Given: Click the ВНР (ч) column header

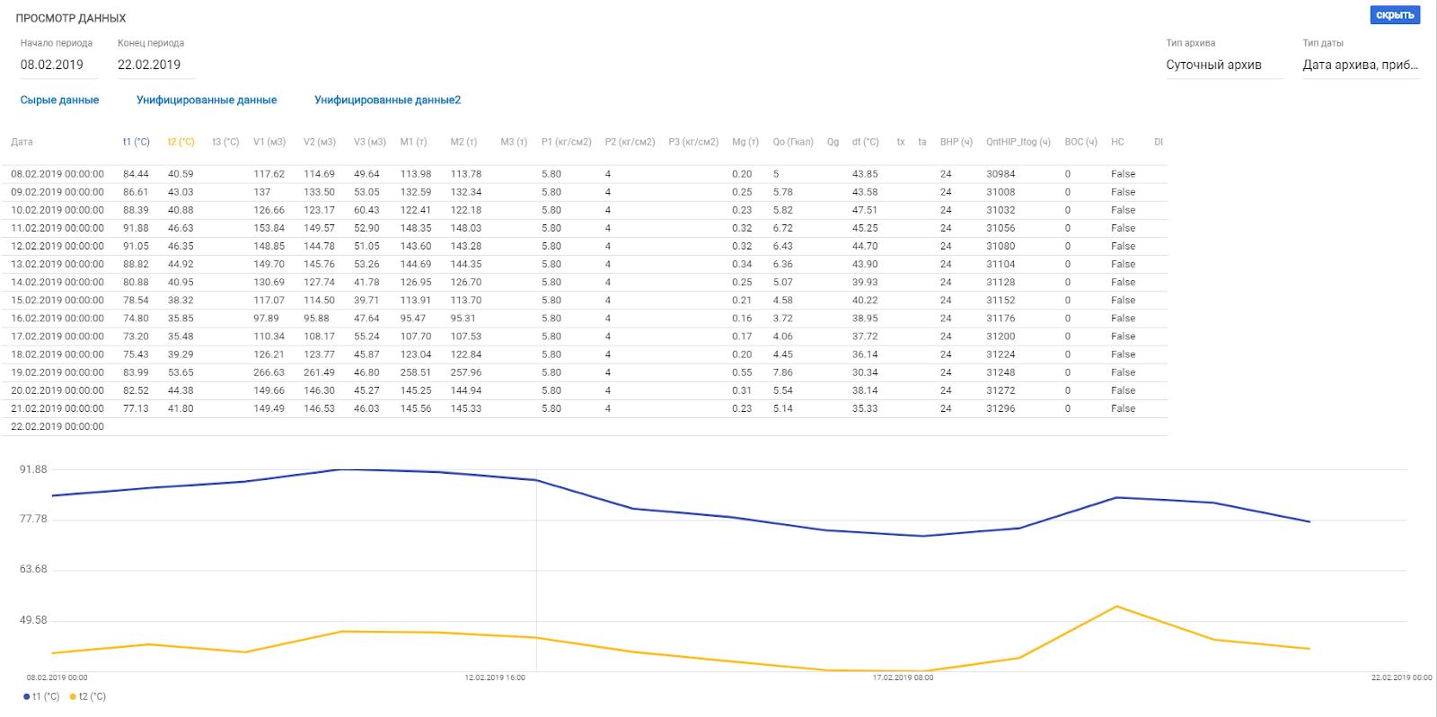Looking at the screenshot, I should pyautogui.click(x=957, y=142).
